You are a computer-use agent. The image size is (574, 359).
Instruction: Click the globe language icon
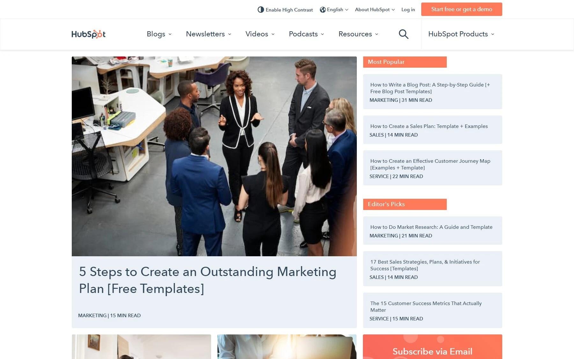click(x=323, y=10)
